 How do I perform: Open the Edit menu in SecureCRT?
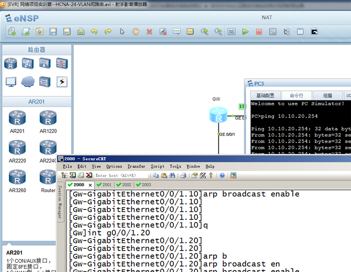click(x=82, y=166)
